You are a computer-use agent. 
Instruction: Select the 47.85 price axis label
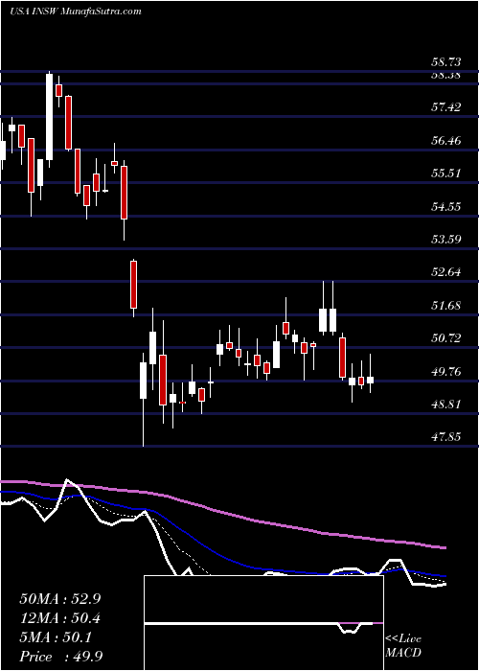(445, 437)
